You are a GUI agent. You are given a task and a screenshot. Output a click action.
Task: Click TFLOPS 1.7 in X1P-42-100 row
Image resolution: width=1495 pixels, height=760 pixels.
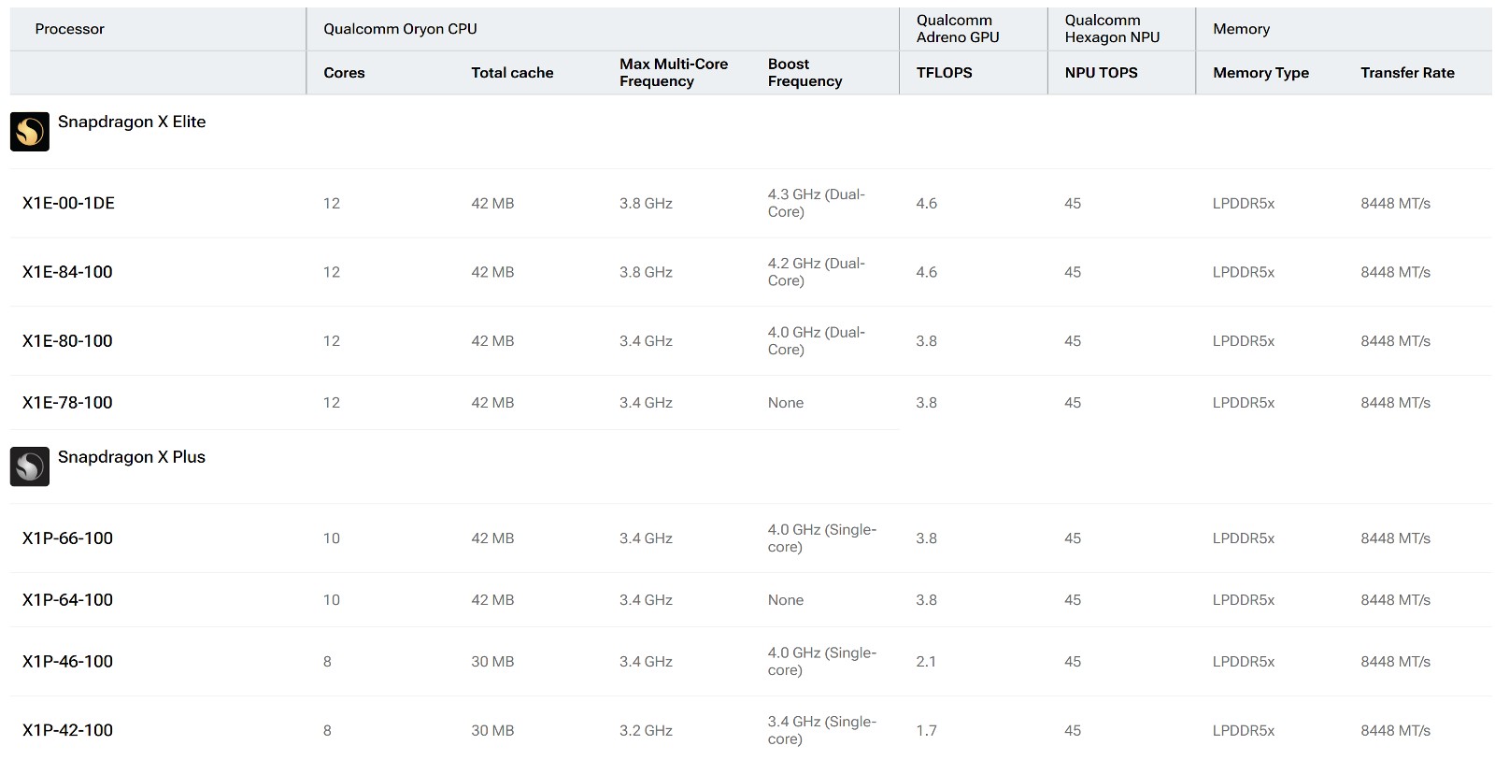(926, 731)
